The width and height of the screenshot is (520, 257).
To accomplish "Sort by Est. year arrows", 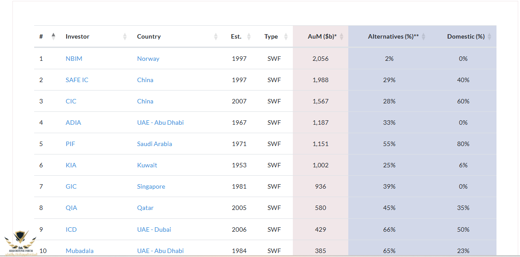I will coord(249,36).
